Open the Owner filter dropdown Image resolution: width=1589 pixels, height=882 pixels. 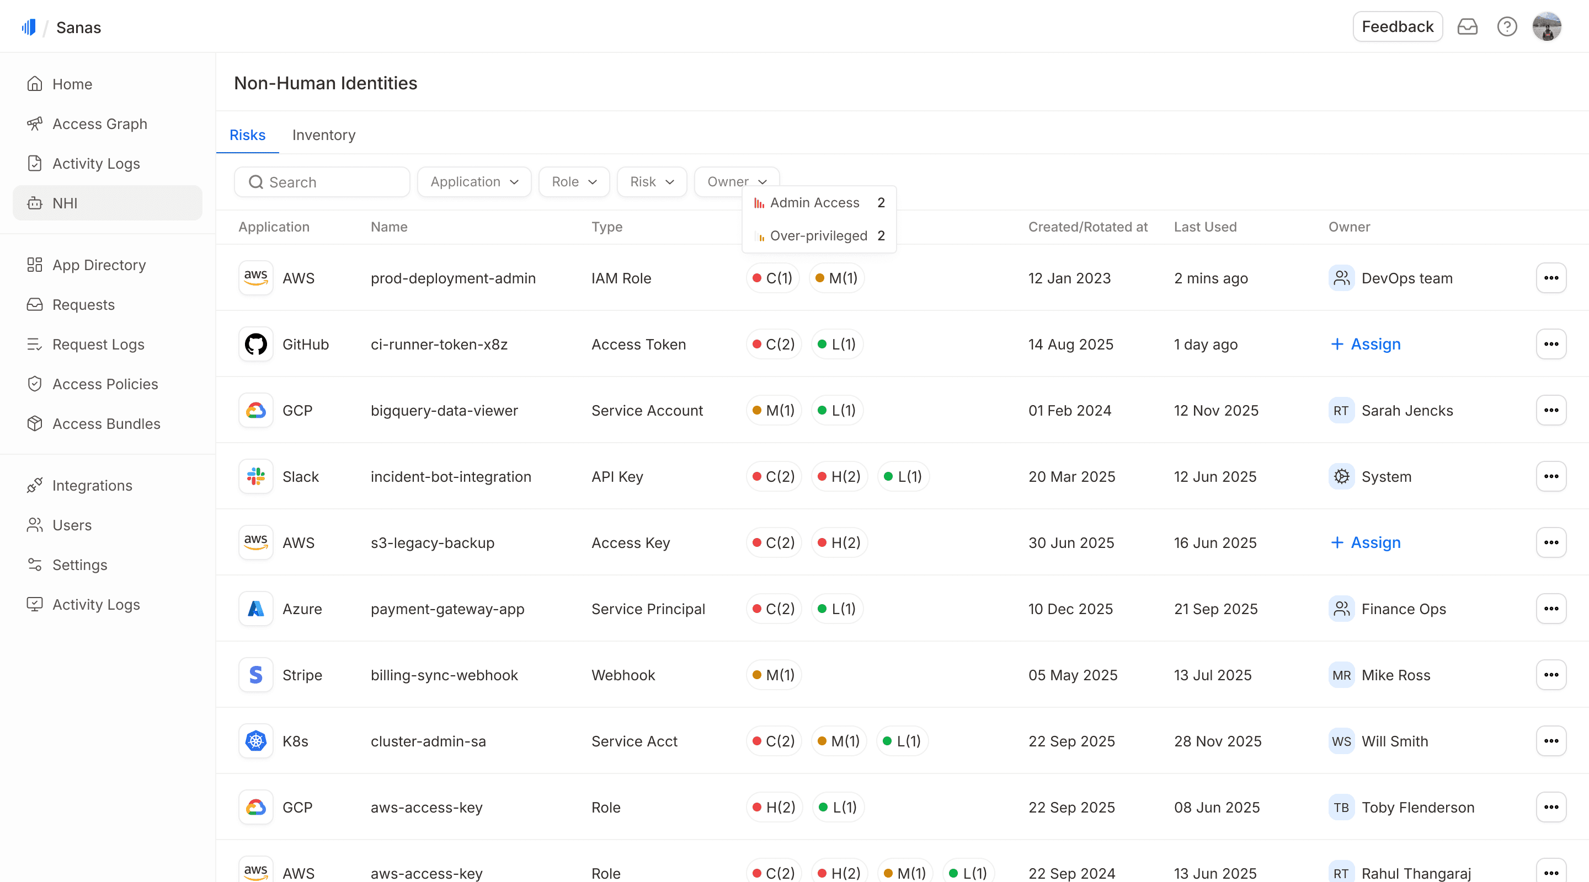tap(736, 181)
